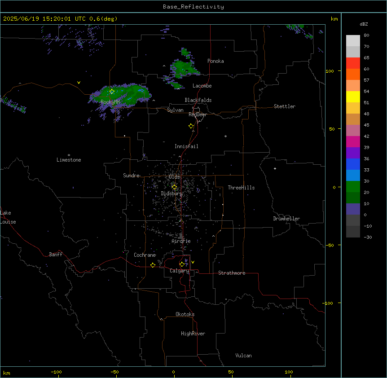This screenshot has width=387, height=378.
Task: Click the Banff label
Action: [56, 255]
